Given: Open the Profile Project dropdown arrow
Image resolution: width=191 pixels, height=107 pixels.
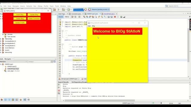Looking at the screenshot, I should coord(71,10).
